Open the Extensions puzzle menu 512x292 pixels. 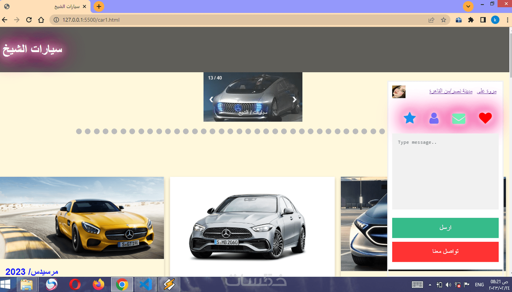click(x=471, y=20)
